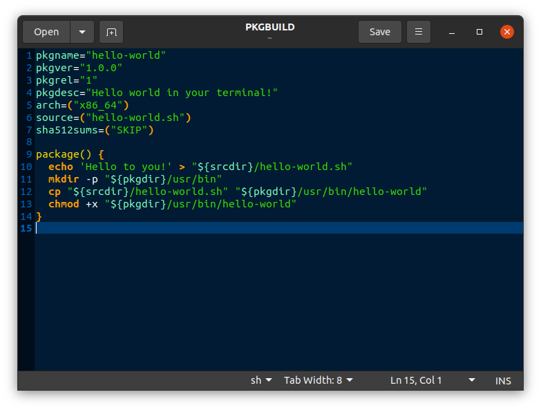This screenshot has height=410, width=541.
Task: Place cursor on line number 8
Action: click(29, 142)
